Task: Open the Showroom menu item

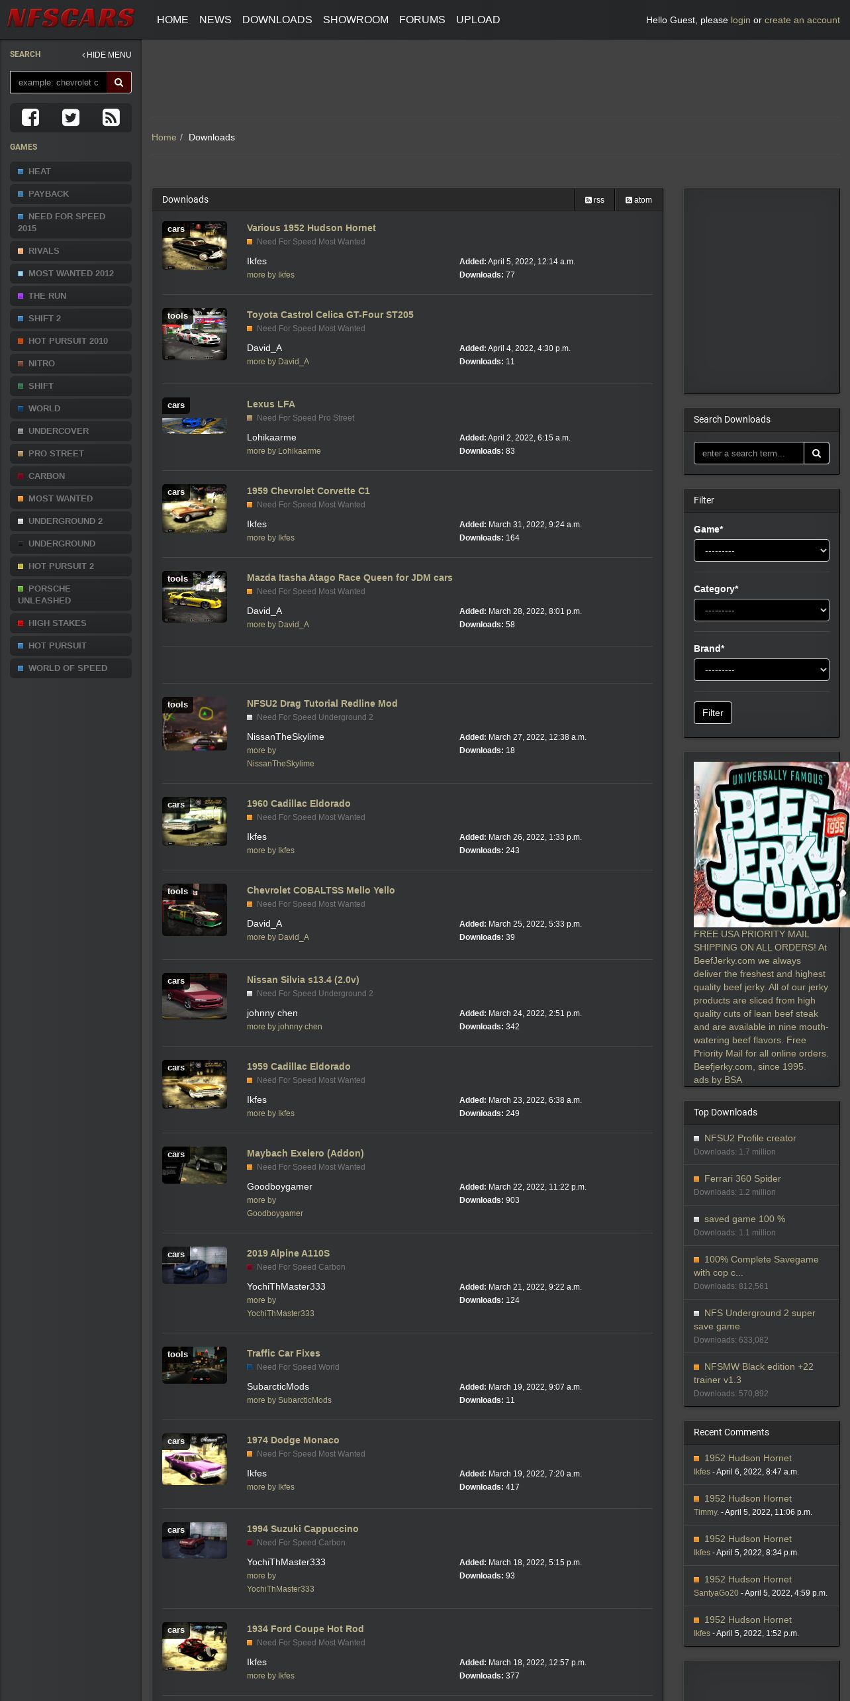Action: coord(355,20)
